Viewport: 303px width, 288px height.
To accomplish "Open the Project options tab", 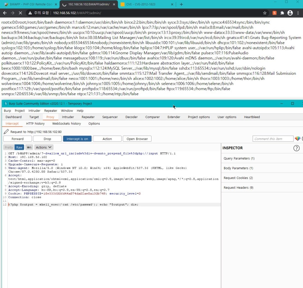I will [199, 117].
